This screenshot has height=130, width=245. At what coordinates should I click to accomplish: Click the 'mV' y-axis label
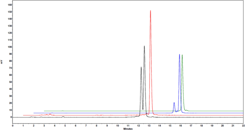coord(2,62)
